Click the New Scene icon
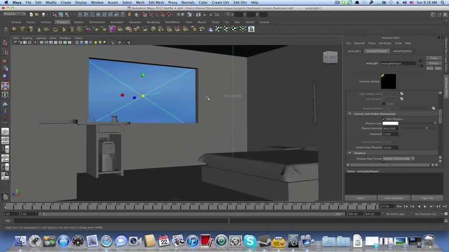The image size is (449, 252). [31, 14]
